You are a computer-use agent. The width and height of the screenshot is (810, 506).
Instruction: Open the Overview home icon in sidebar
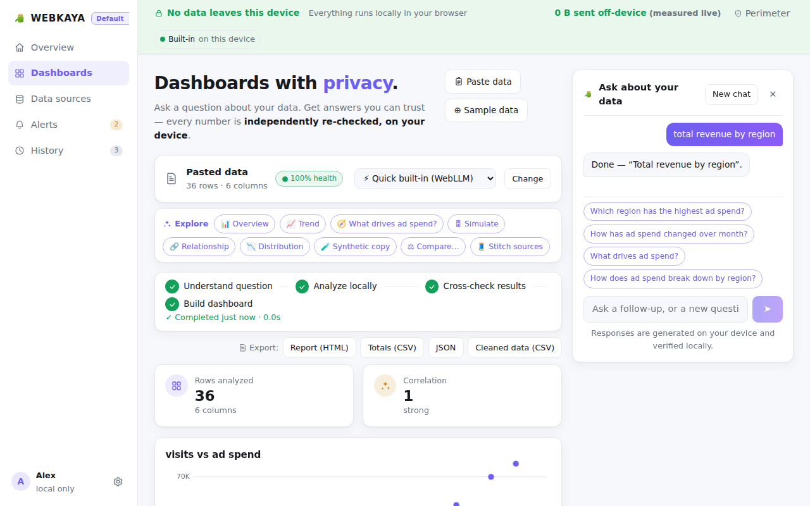(x=20, y=47)
